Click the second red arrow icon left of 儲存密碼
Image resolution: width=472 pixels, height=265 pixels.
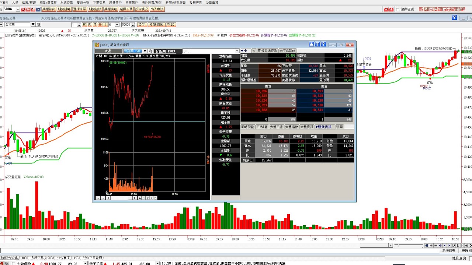tap(391, 9)
